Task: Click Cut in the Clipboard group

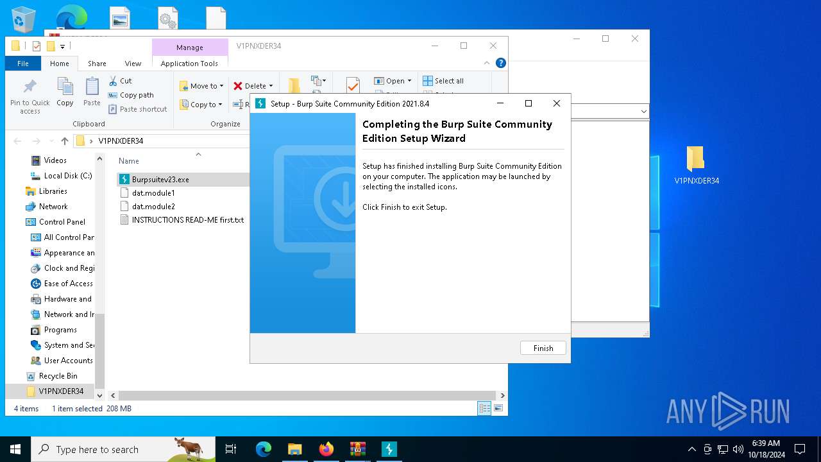Action: coord(120,81)
